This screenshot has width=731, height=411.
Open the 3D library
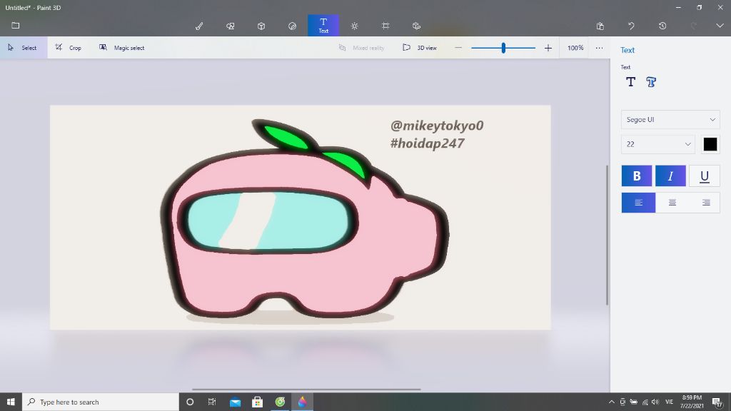(x=416, y=26)
